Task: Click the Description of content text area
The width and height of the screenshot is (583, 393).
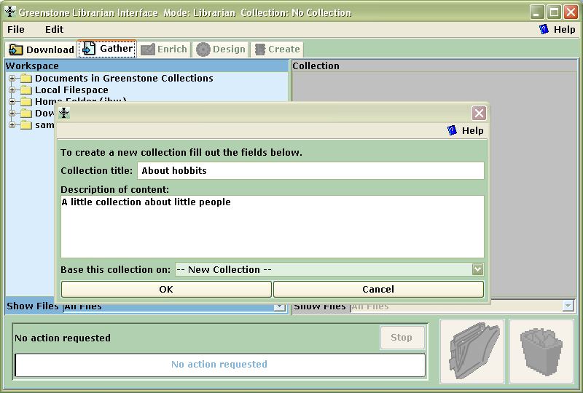Action: click(273, 226)
